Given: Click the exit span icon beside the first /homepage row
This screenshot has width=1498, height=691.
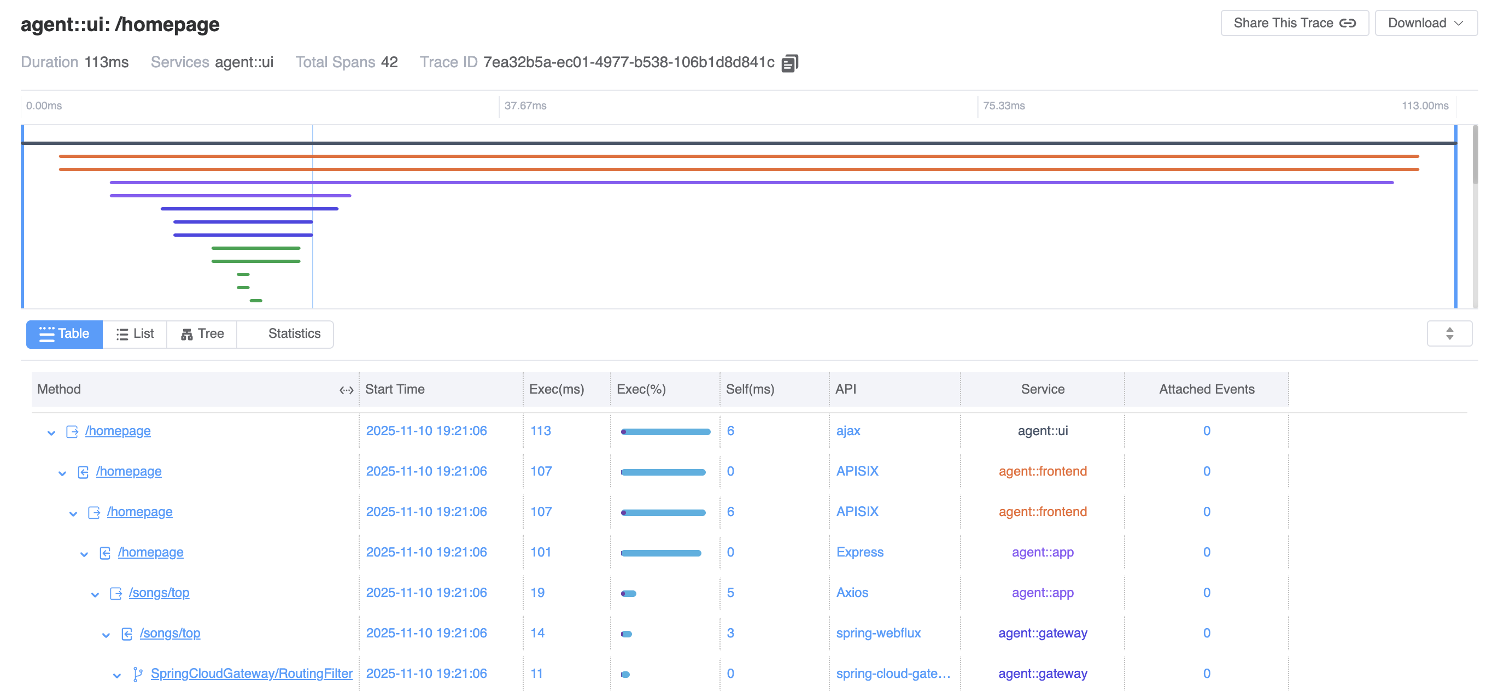Looking at the screenshot, I should coord(72,431).
